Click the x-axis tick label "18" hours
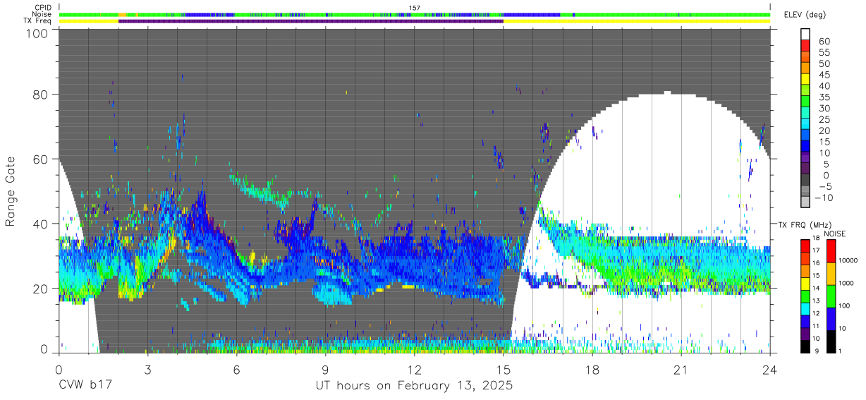The image size is (866, 400). pos(592,369)
